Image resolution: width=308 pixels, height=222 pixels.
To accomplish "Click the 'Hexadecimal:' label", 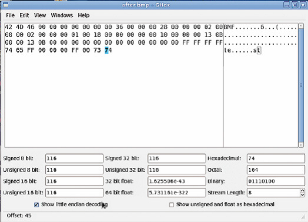I will pos(225,158).
